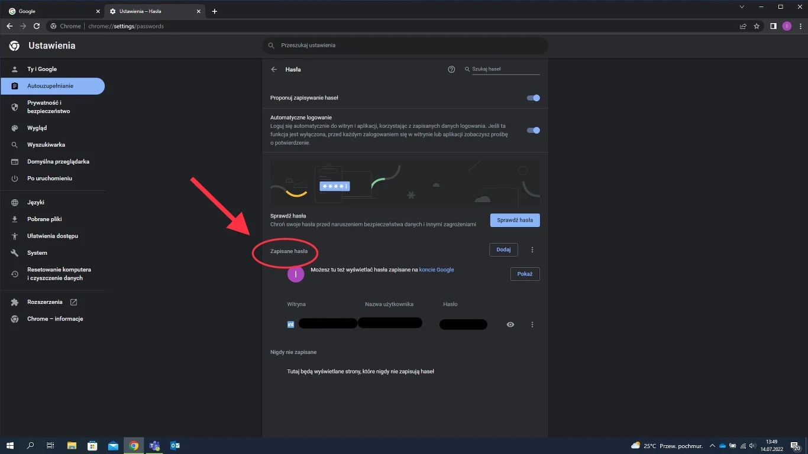Switch to the Google tab

(x=53, y=11)
